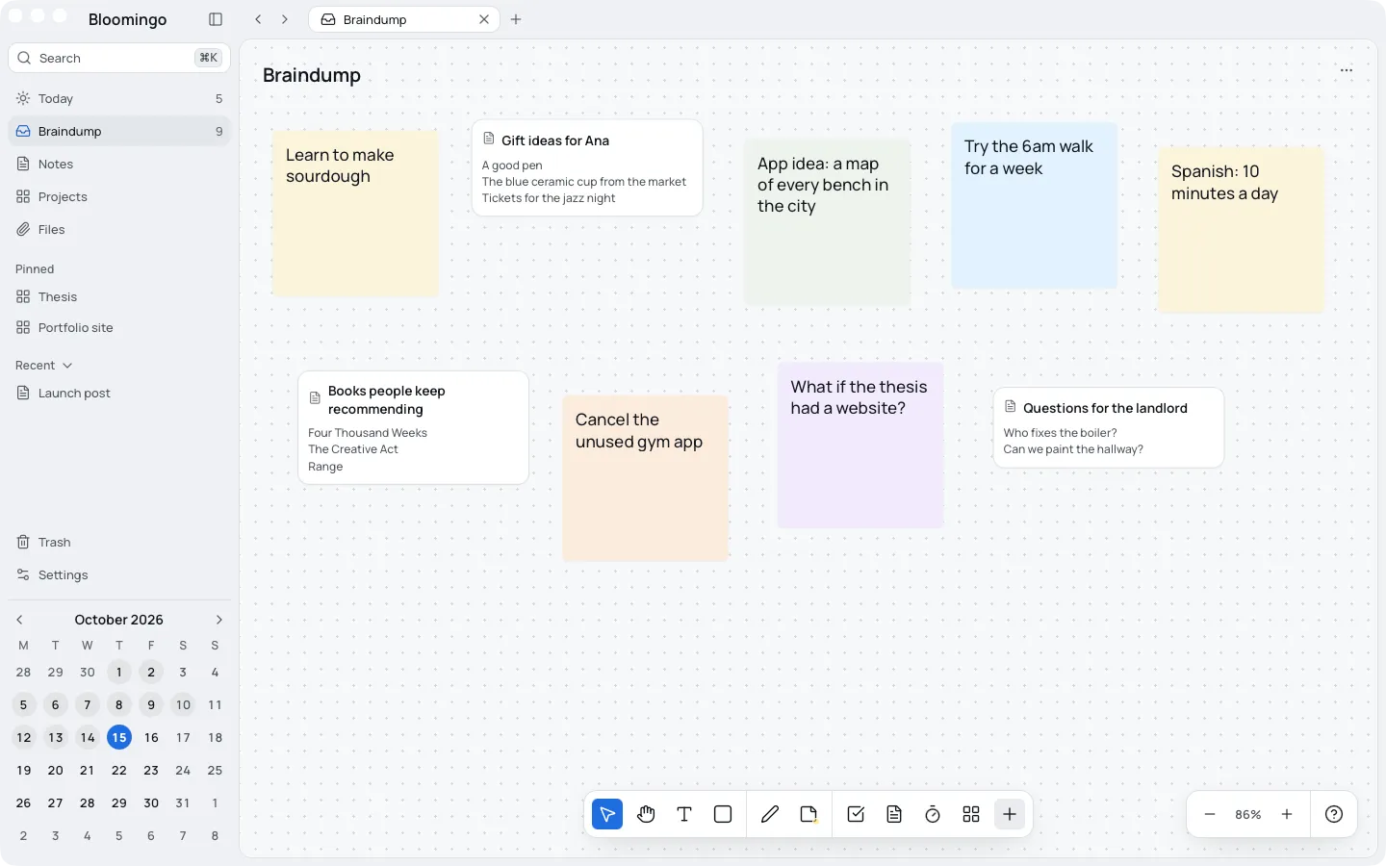
Task: Show the previous month in the calendar
Action: 19,620
